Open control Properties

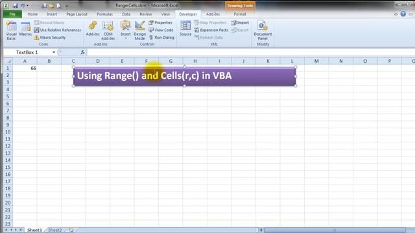[x=160, y=23]
